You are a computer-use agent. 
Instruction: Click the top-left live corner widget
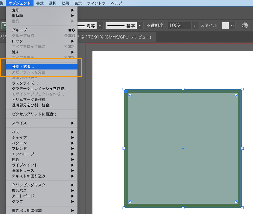[130, 95]
